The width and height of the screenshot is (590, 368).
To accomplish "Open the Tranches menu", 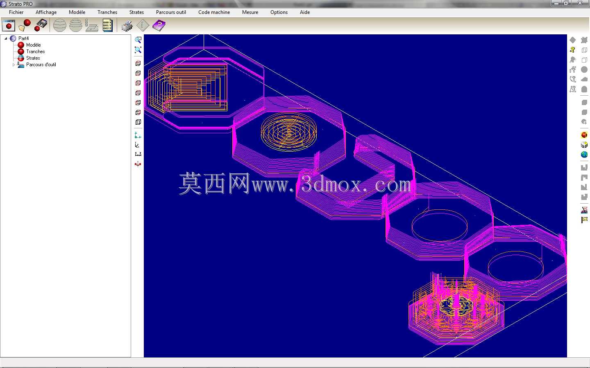I will (x=107, y=12).
